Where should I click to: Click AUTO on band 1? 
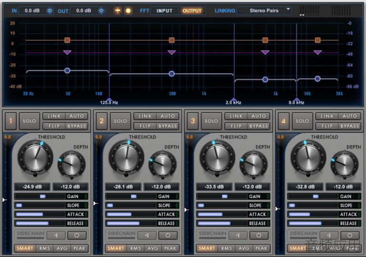click(x=77, y=116)
